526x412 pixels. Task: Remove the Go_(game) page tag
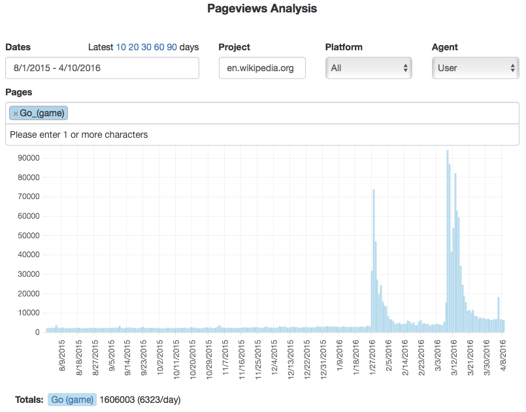pyautogui.click(x=16, y=114)
